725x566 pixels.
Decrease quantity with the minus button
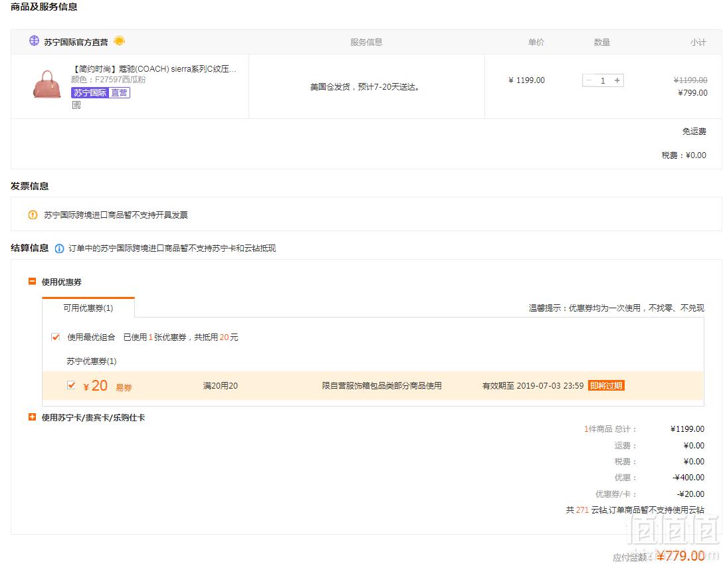[x=589, y=80]
